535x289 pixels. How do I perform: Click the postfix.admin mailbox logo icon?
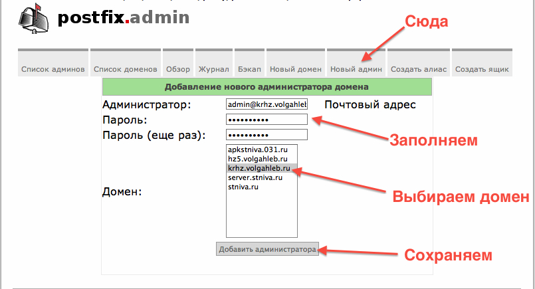[x=32, y=20]
